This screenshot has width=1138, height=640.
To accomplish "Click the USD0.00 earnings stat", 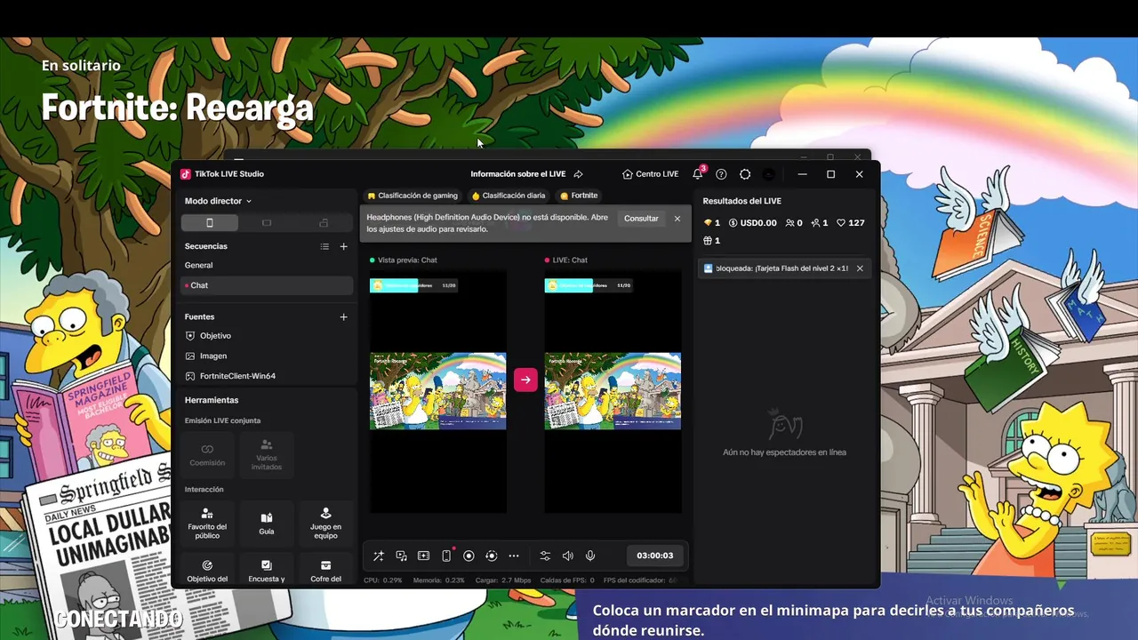I will click(x=753, y=223).
